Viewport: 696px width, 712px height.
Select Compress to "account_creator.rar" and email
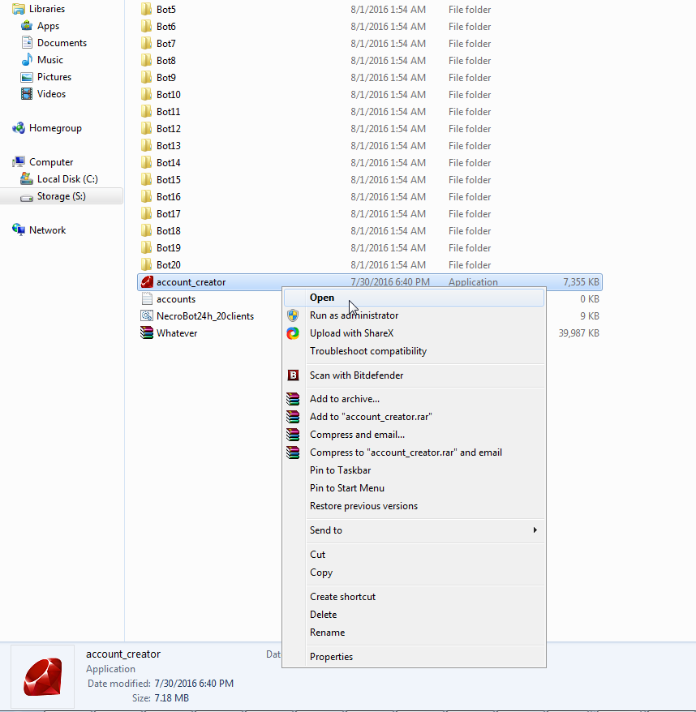coord(414,453)
